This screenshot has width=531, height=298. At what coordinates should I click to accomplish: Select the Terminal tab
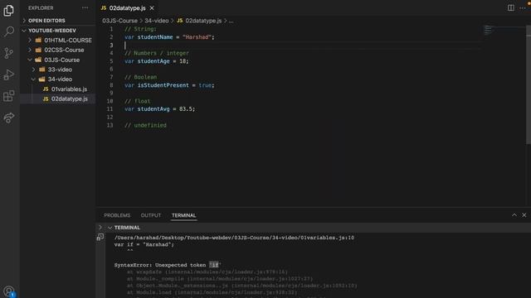tap(183, 215)
